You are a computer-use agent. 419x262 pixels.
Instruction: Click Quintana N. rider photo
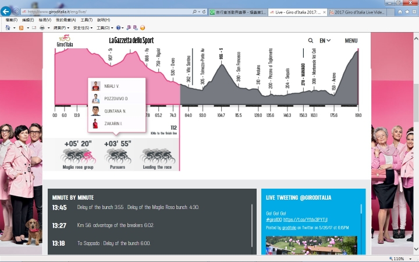click(x=95, y=111)
